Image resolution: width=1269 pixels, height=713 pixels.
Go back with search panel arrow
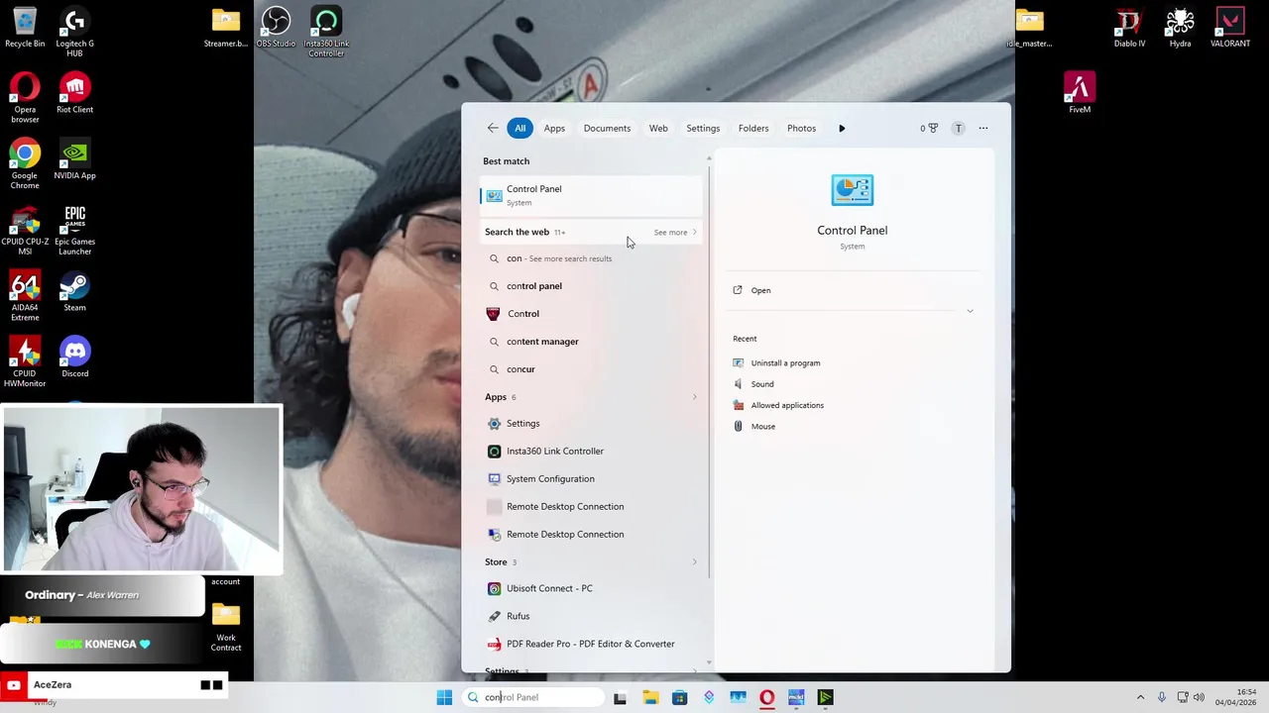click(493, 128)
